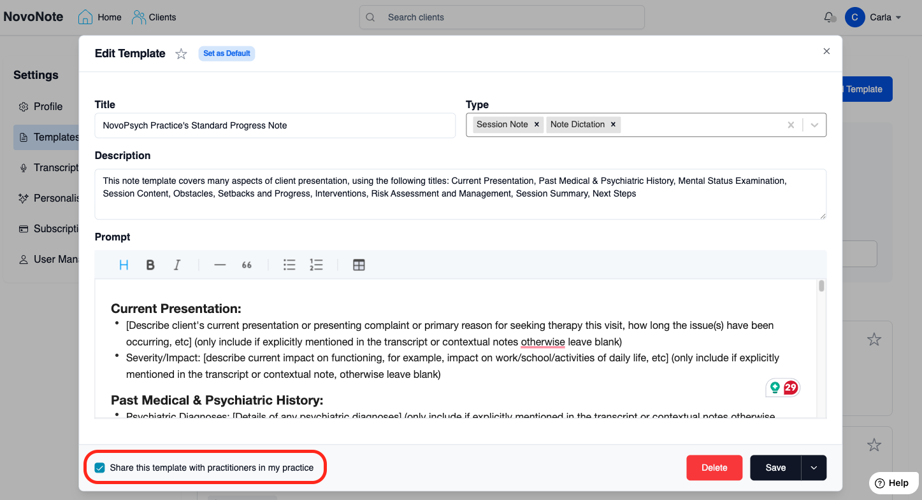This screenshot has height=500, width=922.
Task: Insert a blockquote in prompt
Action: coord(247,265)
